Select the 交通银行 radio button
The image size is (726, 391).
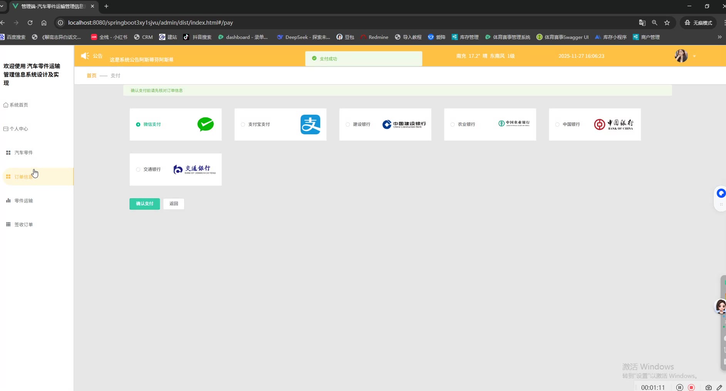[138, 169]
